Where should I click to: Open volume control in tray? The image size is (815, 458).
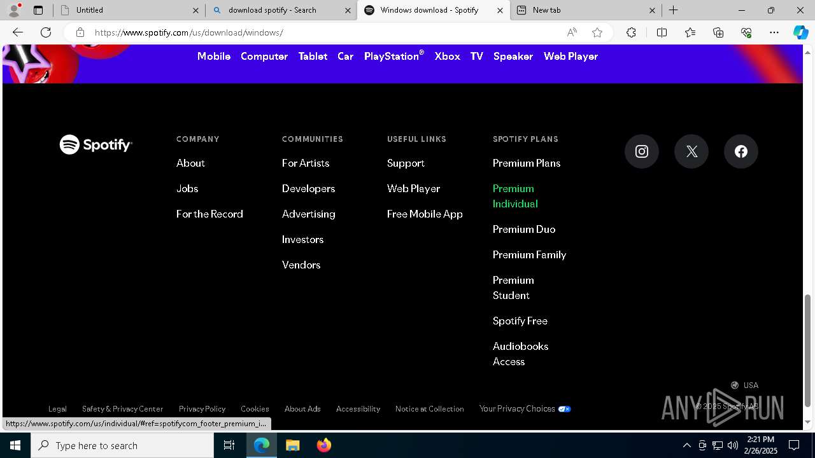[733, 445]
